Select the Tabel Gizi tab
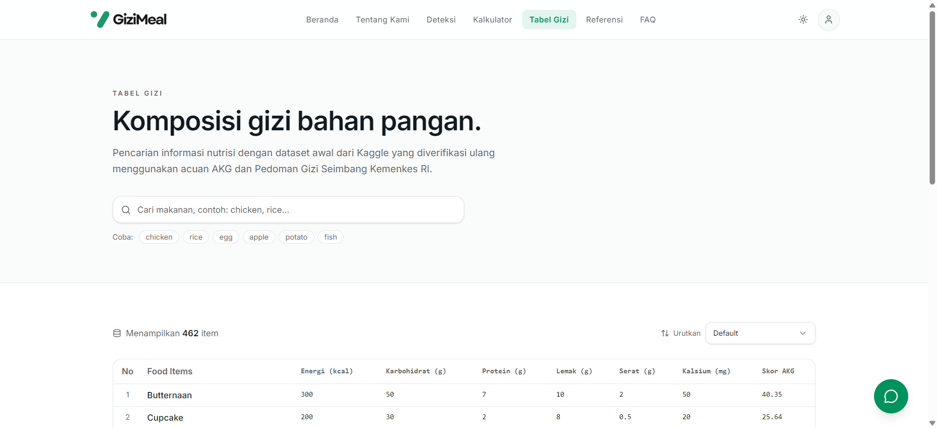The image size is (937, 428). click(x=549, y=20)
